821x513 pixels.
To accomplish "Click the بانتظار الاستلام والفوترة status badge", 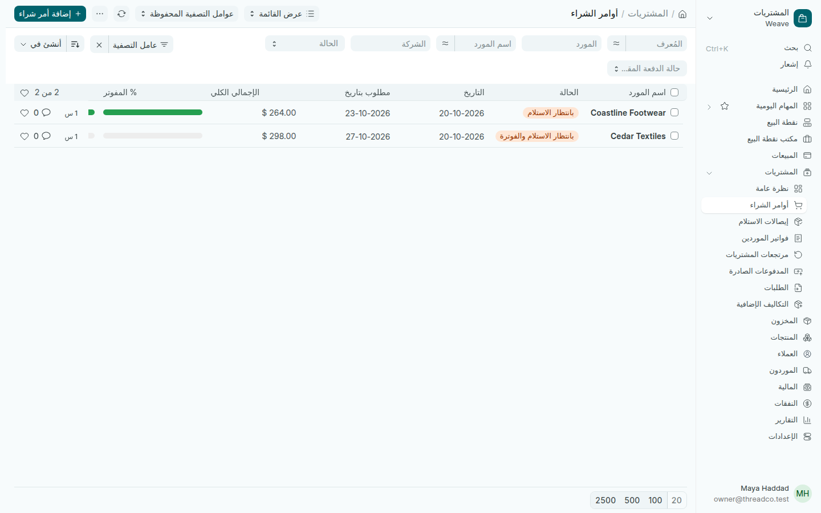I will 537,136.
